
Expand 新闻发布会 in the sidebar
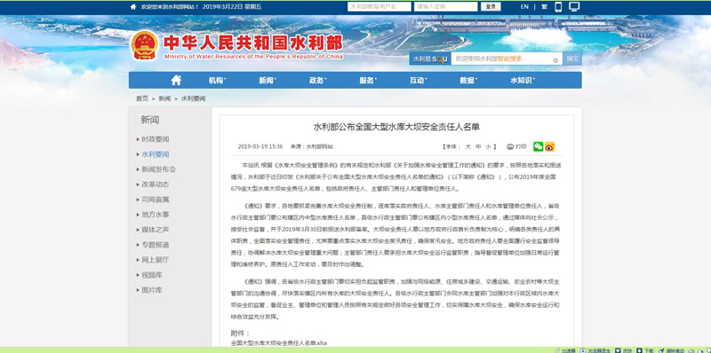tap(158, 169)
